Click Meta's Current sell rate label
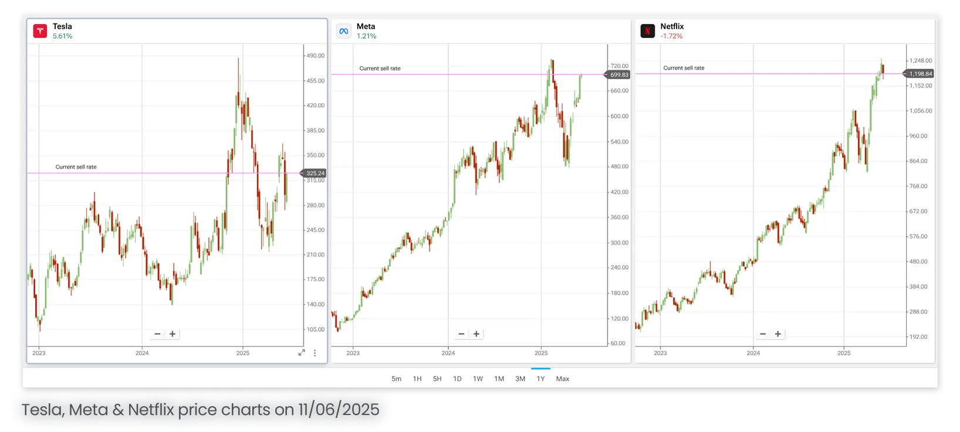 [380, 69]
